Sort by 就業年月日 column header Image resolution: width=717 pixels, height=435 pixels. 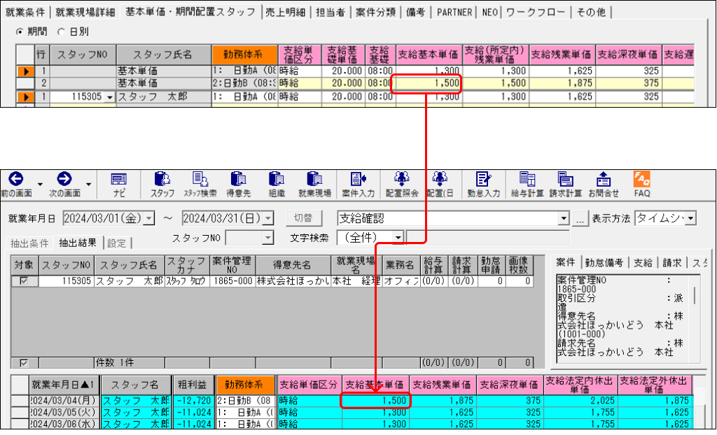tap(64, 385)
